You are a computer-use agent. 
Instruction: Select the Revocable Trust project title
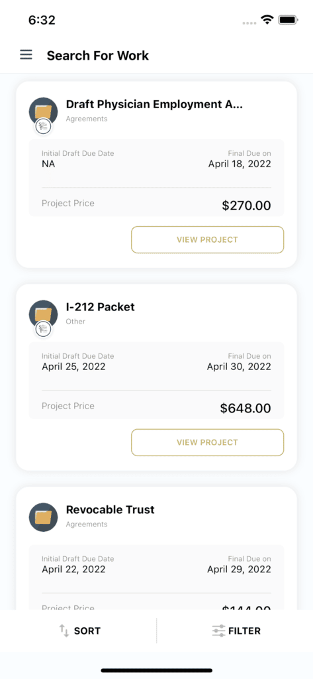[111, 510]
